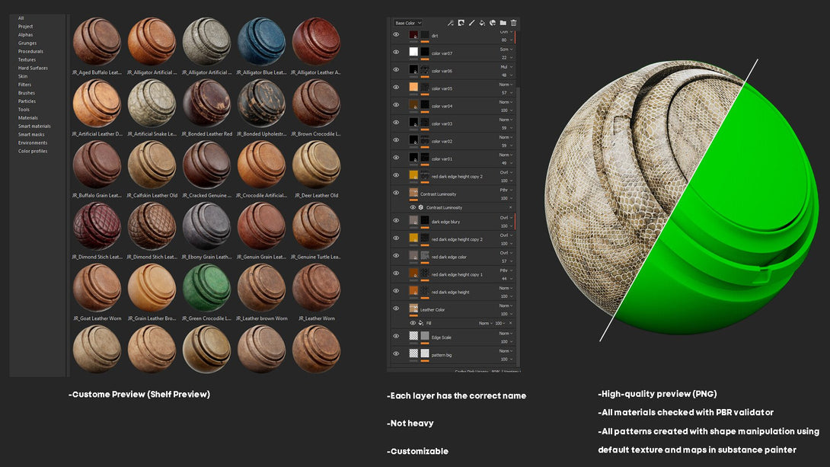Hide the color var05 layer
The width and height of the screenshot is (830, 467).
click(396, 87)
